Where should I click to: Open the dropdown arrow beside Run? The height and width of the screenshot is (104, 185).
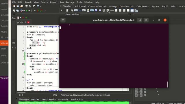click(x=29, y=11)
